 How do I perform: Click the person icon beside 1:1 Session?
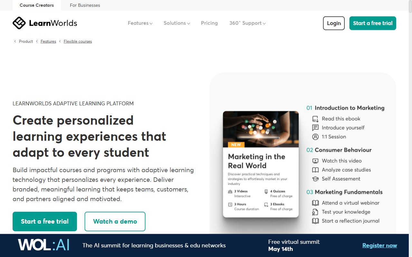[315, 137]
